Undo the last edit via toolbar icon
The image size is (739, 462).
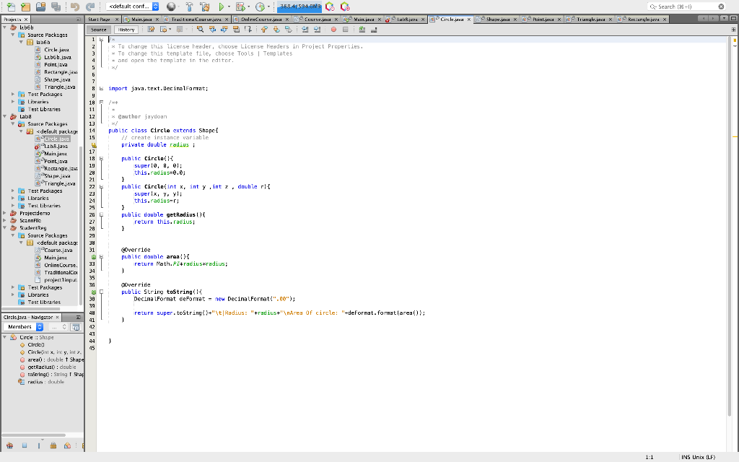click(x=75, y=6)
